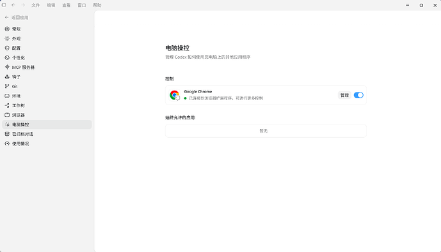The image size is (441, 252).
Task: Go forward with the right arrow in title bar
Action: [x=23, y=5]
